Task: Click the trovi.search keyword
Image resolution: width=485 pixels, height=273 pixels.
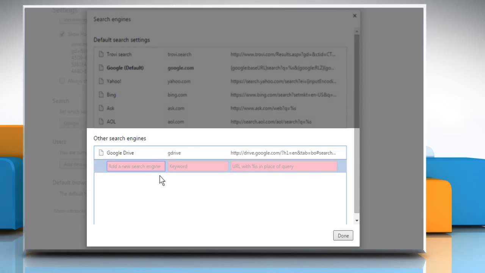Action: [x=179, y=54]
